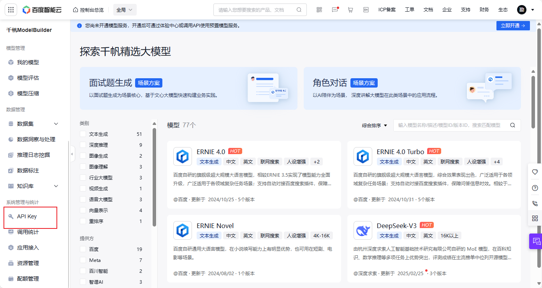Expand the +4 tags on ERNIE 4.0 Turbo

tap(497, 162)
